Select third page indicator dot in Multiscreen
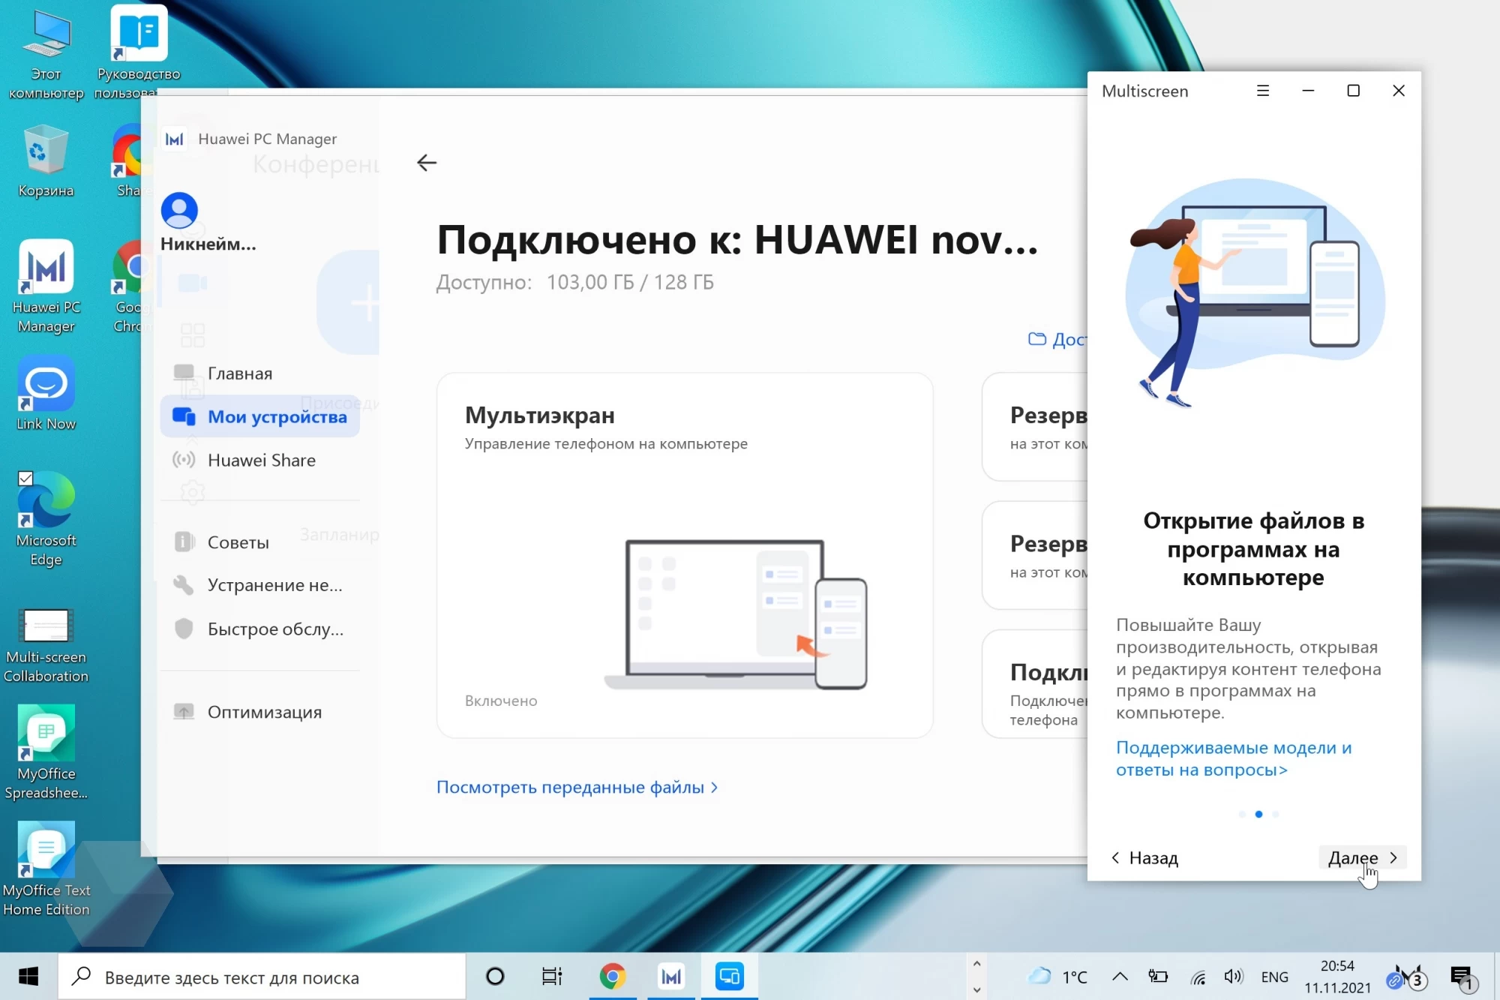The height and width of the screenshot is (1000, 1500). (x=1276, y=814)
